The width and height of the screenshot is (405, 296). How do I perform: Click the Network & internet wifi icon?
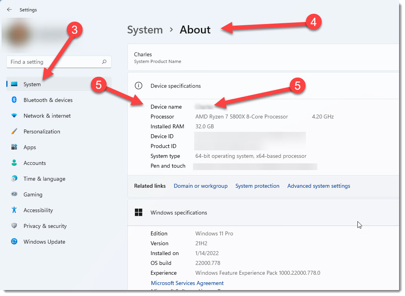[x=14, y=116]
